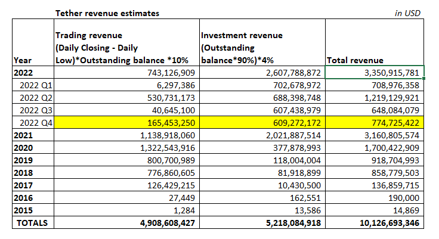Select investment total 5,218,084,918

coord(262,222)
